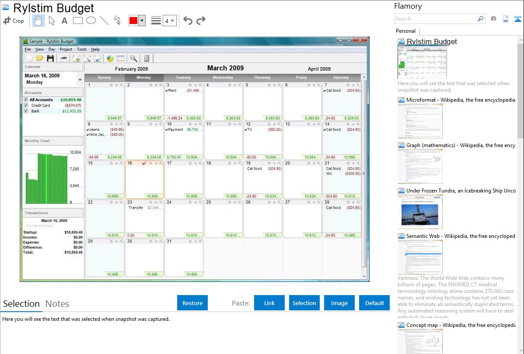524x354 pixels.
Task: Select the March 16 calendar day cell
Action: point(144,180)
